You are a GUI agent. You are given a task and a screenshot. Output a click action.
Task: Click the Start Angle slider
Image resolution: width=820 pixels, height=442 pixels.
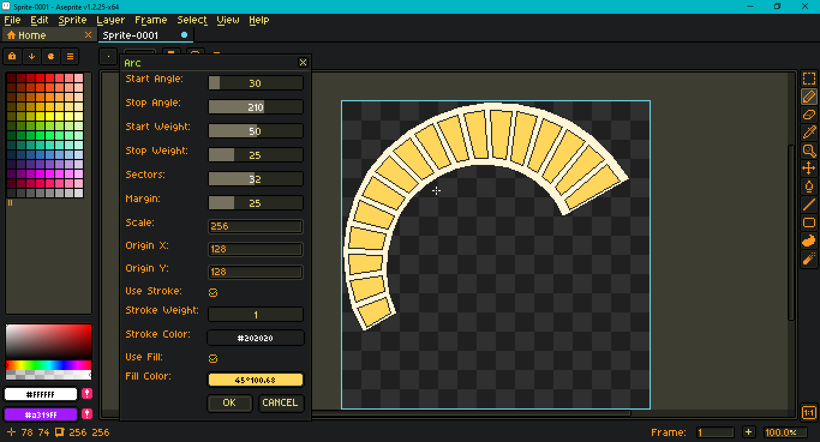pyautogui.click(x=255, y=83)
